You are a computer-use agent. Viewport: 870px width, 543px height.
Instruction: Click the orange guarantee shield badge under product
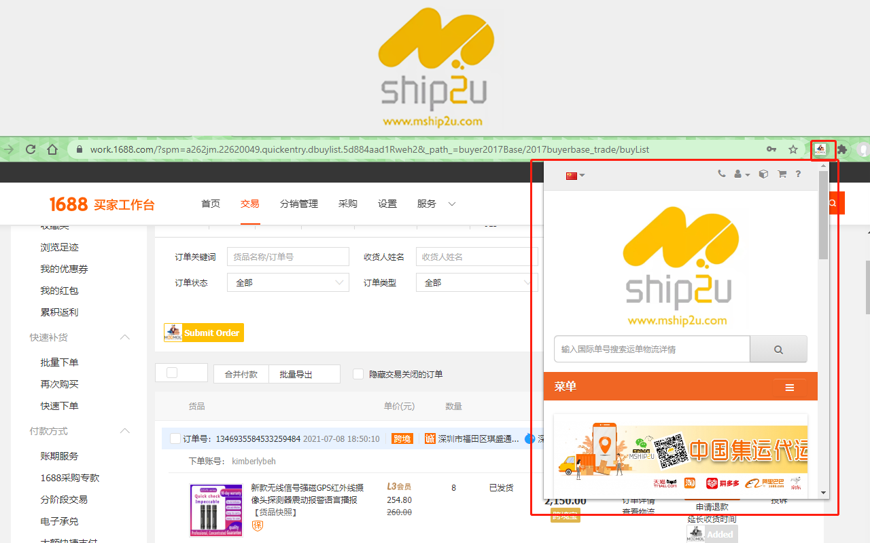pos(258,525)
